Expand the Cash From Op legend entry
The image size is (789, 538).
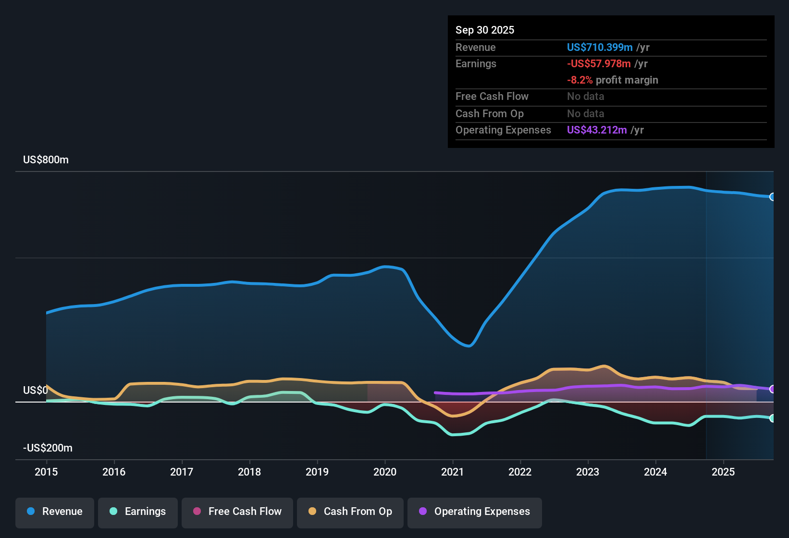tap(350, 512)
